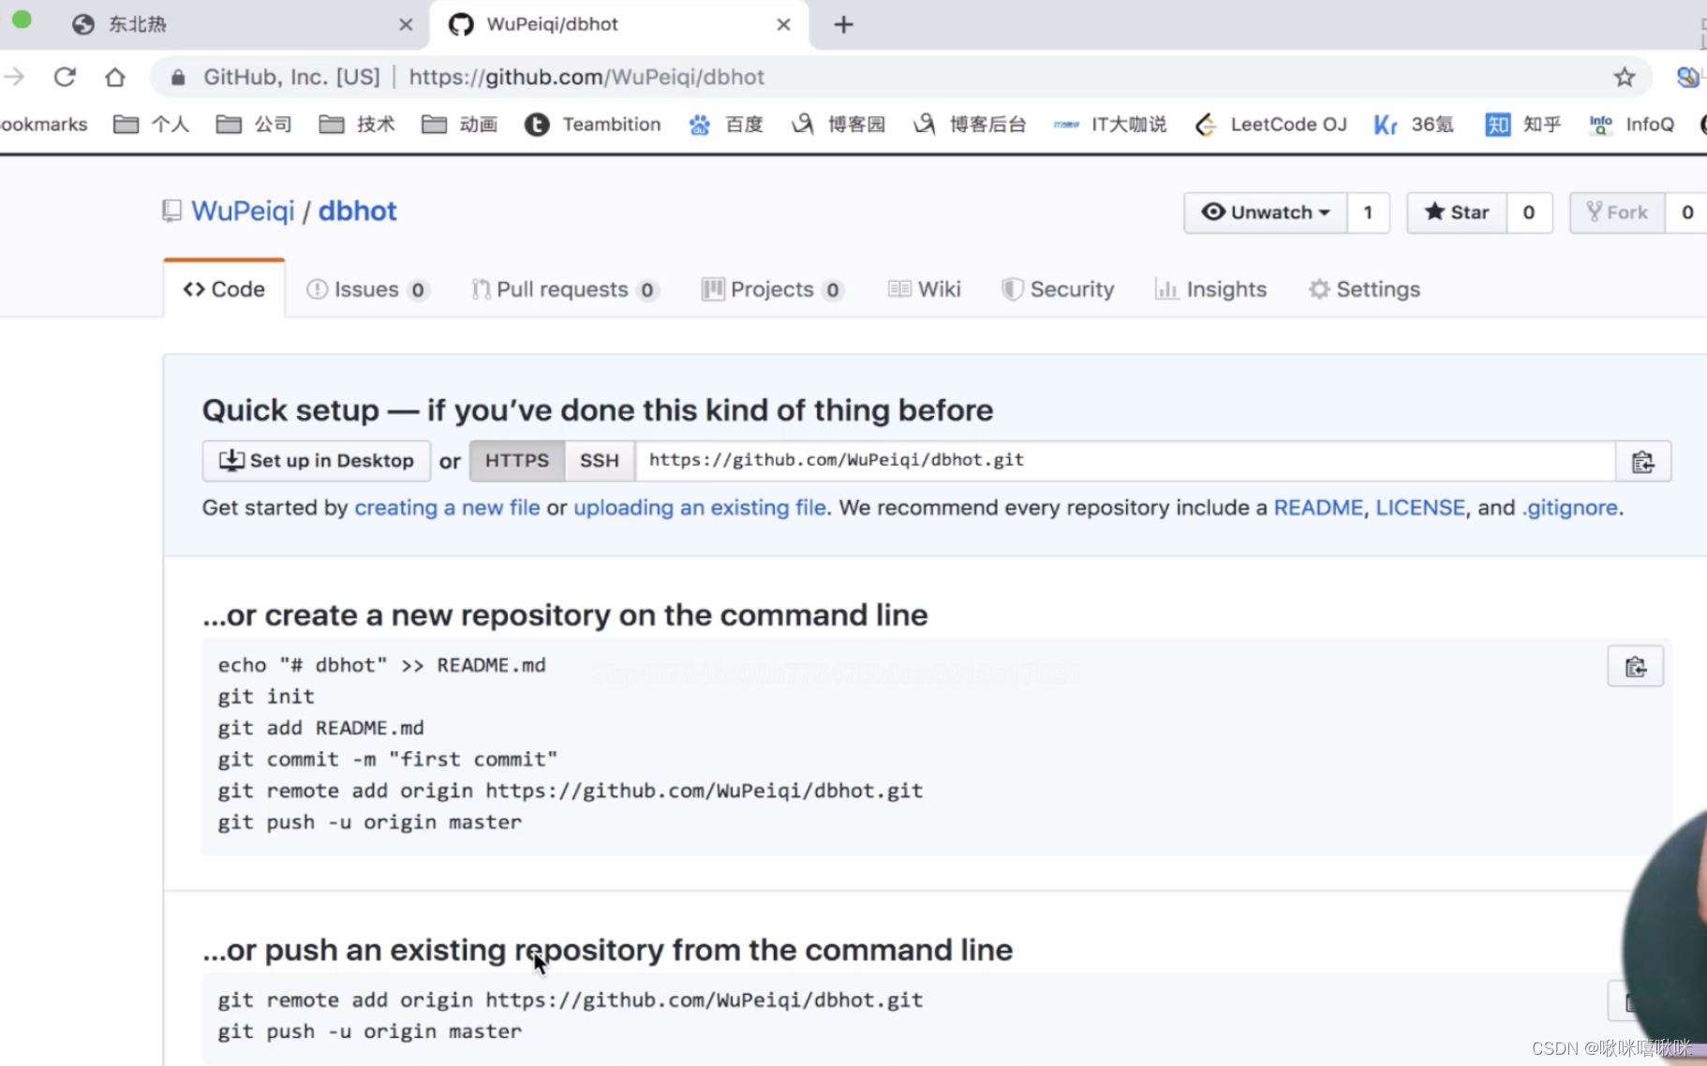Bookmark this page with the star icon

coord(1625,77)
